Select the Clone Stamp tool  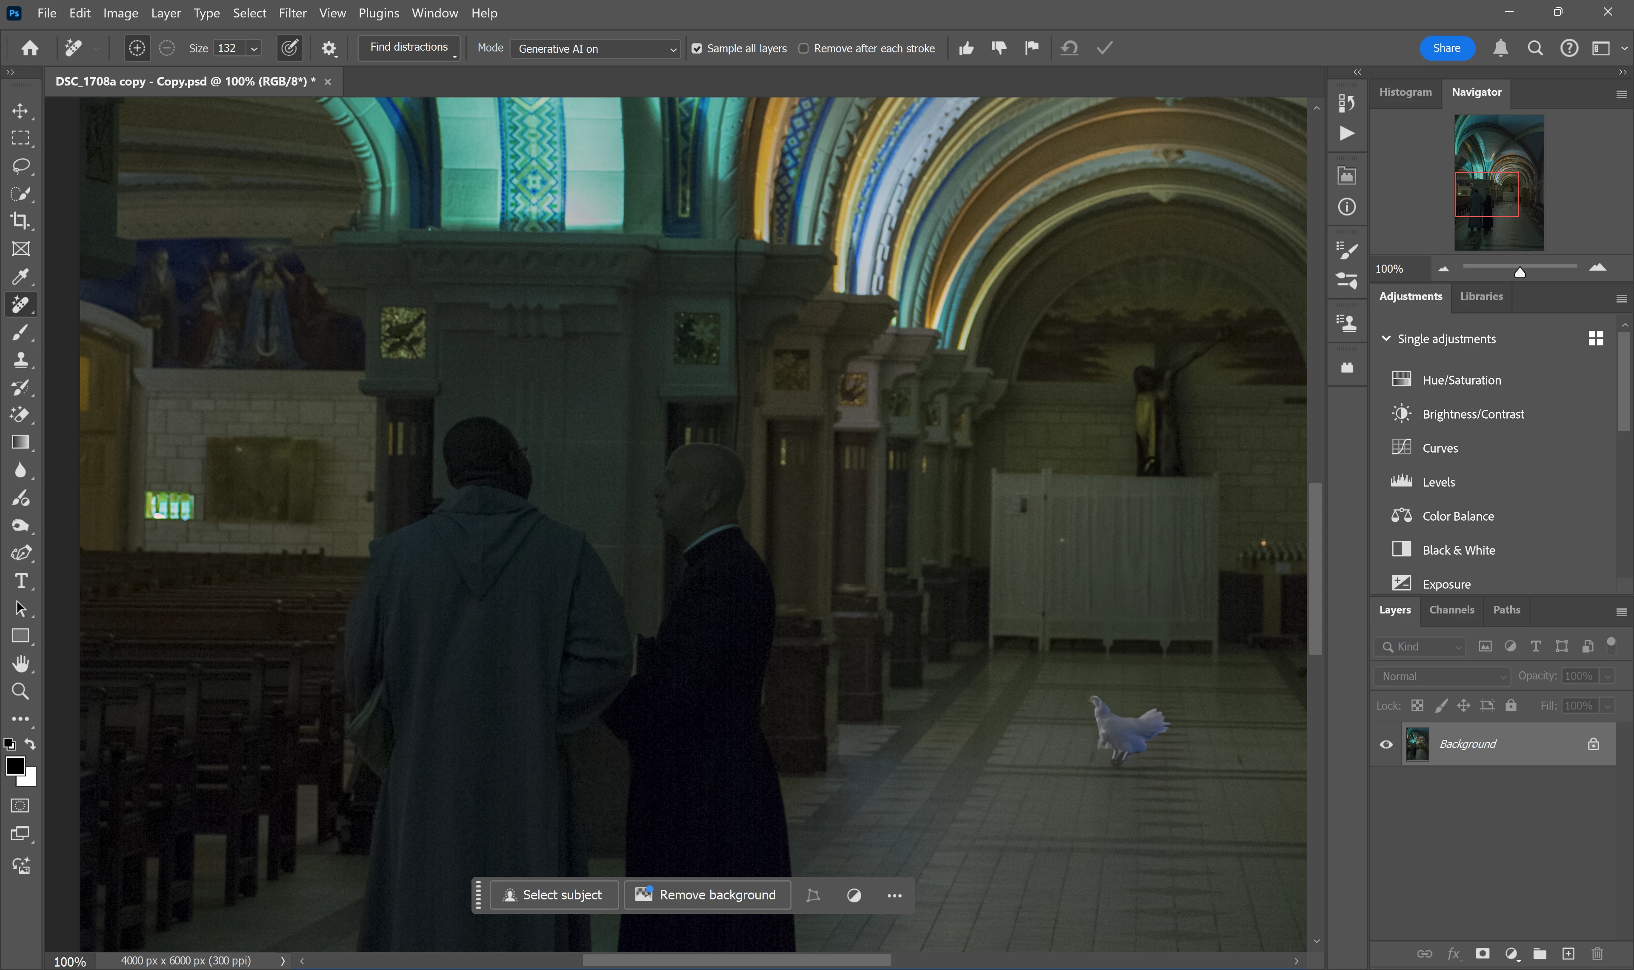20,359
